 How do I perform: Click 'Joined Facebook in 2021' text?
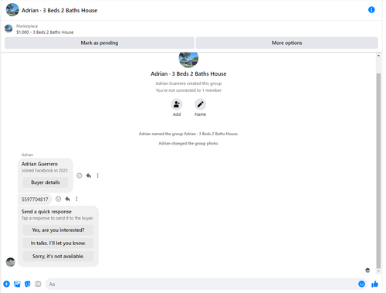[x=45, y=171]
